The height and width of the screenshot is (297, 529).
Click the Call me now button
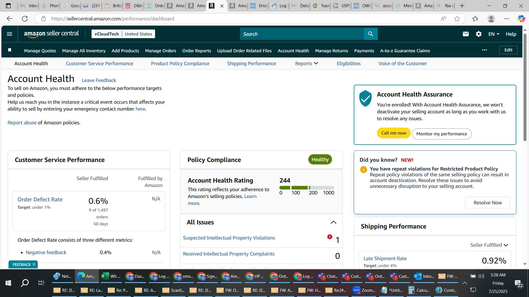click(394, 133)
